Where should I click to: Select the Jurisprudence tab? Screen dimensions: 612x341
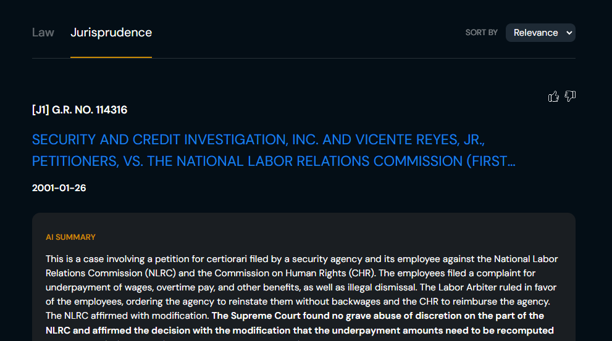111,33
